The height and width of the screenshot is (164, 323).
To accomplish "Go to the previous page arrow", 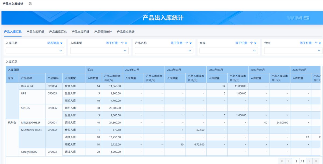I will (x=289, y=161).
